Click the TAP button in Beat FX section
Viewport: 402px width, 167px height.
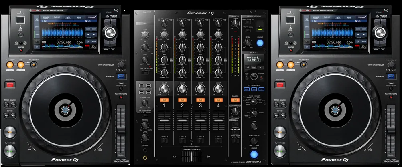[254, 76]
